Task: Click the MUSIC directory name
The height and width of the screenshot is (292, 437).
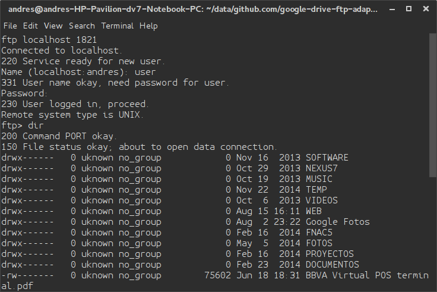Action: click(x=319, y=179)
